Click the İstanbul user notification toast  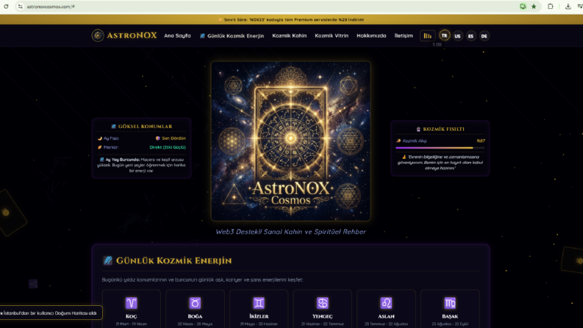tap(51, 313)
